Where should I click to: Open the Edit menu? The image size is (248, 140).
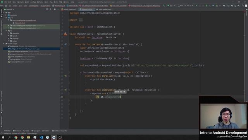pyautogui.click(x=10, y=2)
